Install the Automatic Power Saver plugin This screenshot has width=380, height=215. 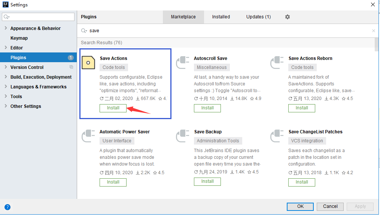point(113,182)
